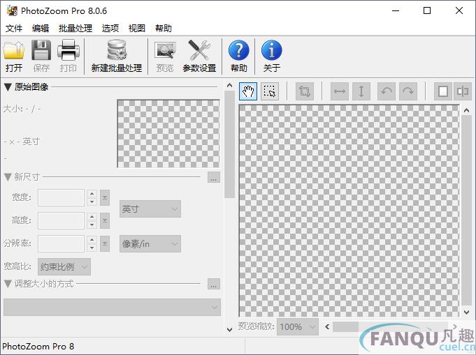The width and height of the screenshot is (476, 355).
Task: Increase 宽度 with up spinner
Action: click(92, 194)
